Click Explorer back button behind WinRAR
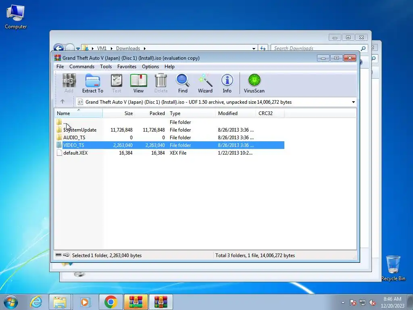The height and width of the screenshot is (310, 413). pyautogui.click(x=58, y=48)
